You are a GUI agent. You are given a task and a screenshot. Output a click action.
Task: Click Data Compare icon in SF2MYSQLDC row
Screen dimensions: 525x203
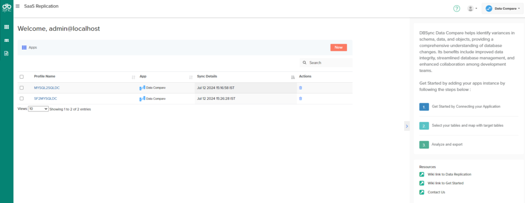(143, 99)
